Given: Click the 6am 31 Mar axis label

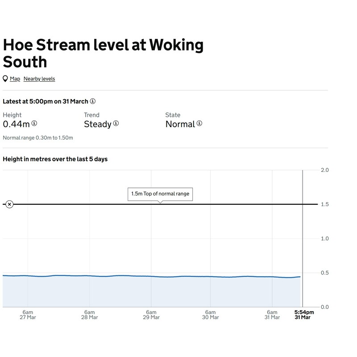Looking at the screenshot, I should pos(272,315).
